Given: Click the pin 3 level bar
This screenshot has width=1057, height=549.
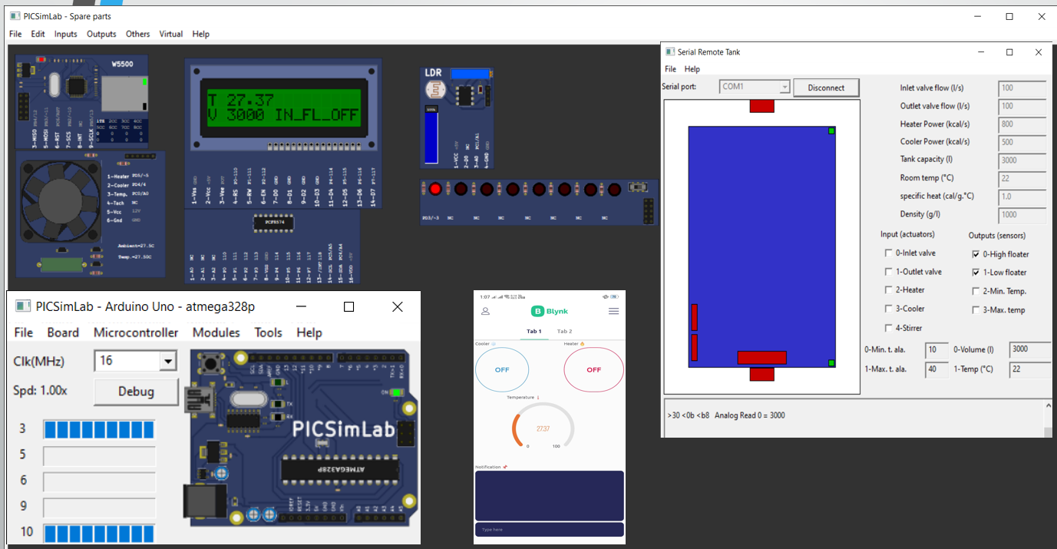Looking at the screenshot, I should pos(99,428).
